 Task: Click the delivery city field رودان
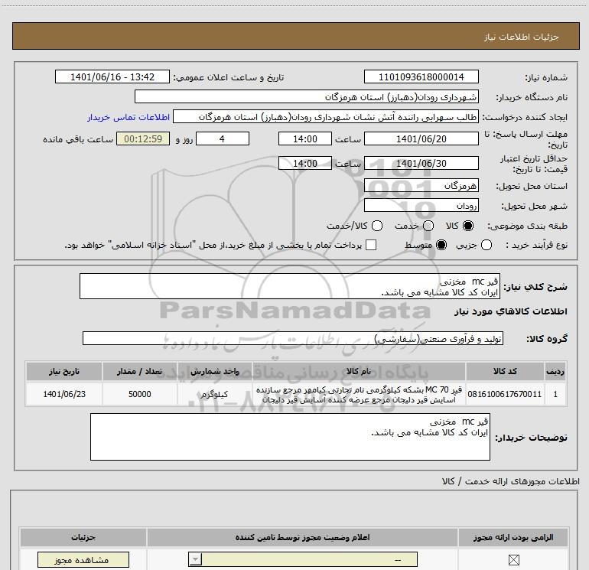click(x=421, y=206)
